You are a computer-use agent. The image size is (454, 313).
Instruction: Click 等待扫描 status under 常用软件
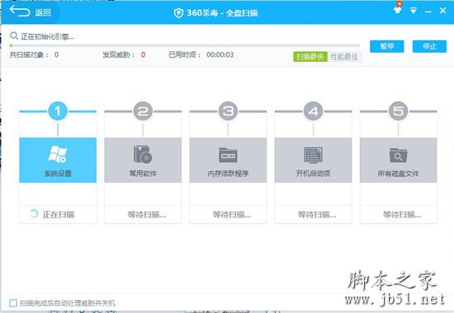(x=147, y=214)
